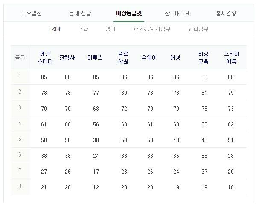Select the 진학사 column header
The image size is (256, 206).
coord(67,57)
